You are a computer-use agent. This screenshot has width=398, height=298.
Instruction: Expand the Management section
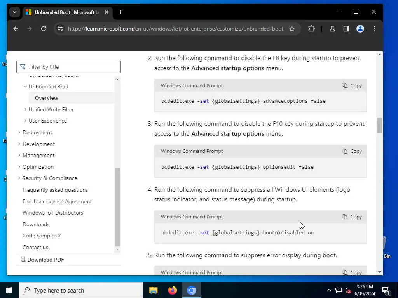[19, 155]
